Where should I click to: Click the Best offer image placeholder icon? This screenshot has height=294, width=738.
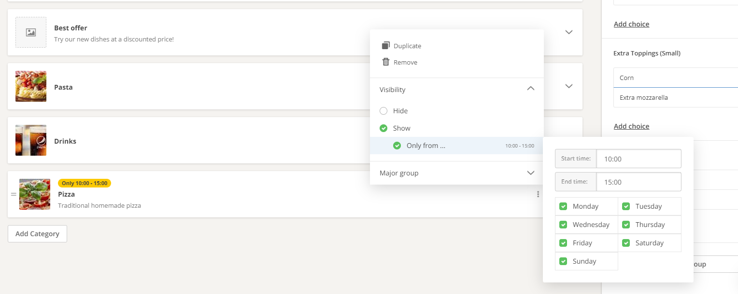(31, 32)
